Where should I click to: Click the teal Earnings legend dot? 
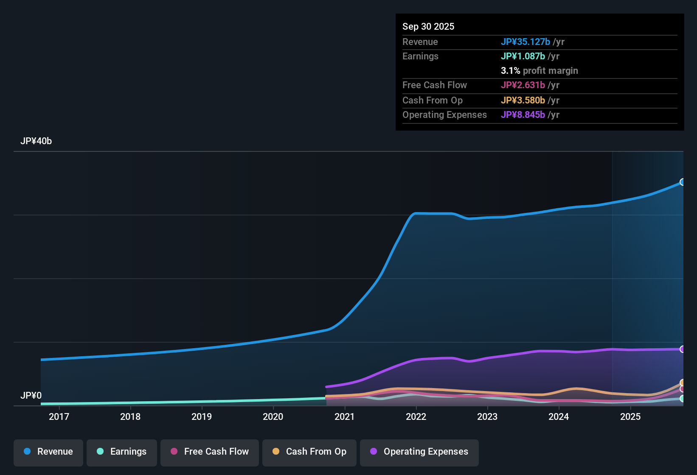(100, 452)
